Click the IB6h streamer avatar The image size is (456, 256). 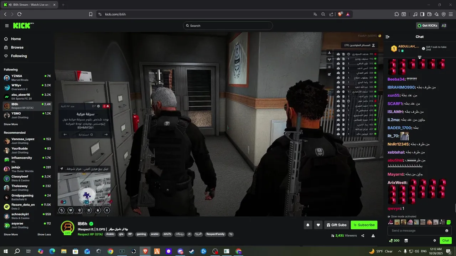coord(67,228)
